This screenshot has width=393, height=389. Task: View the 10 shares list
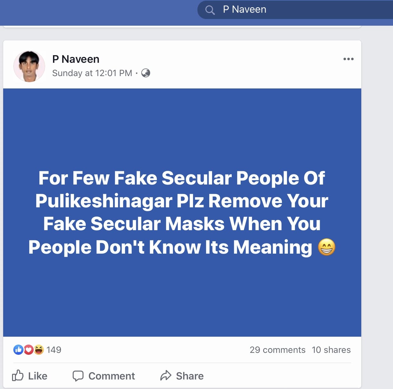(x=331, y=350)
